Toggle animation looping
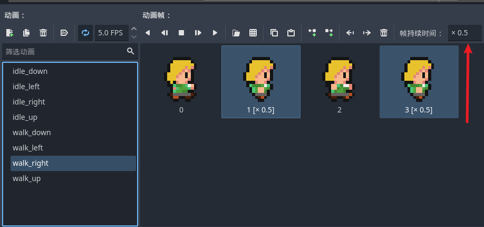This screenshot has width=484, height=227. [85, 33]
